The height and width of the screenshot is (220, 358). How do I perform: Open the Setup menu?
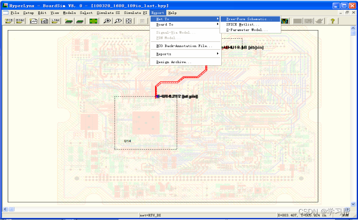tap(28, 13)
